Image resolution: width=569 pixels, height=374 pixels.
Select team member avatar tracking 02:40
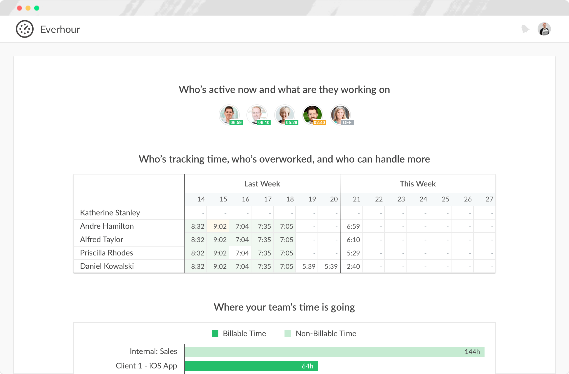(313, 115)
